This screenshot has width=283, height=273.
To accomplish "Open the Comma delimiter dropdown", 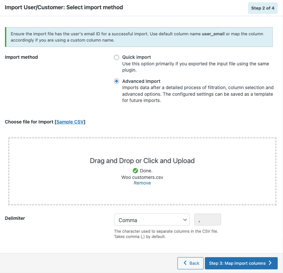I will pos(152,220).
